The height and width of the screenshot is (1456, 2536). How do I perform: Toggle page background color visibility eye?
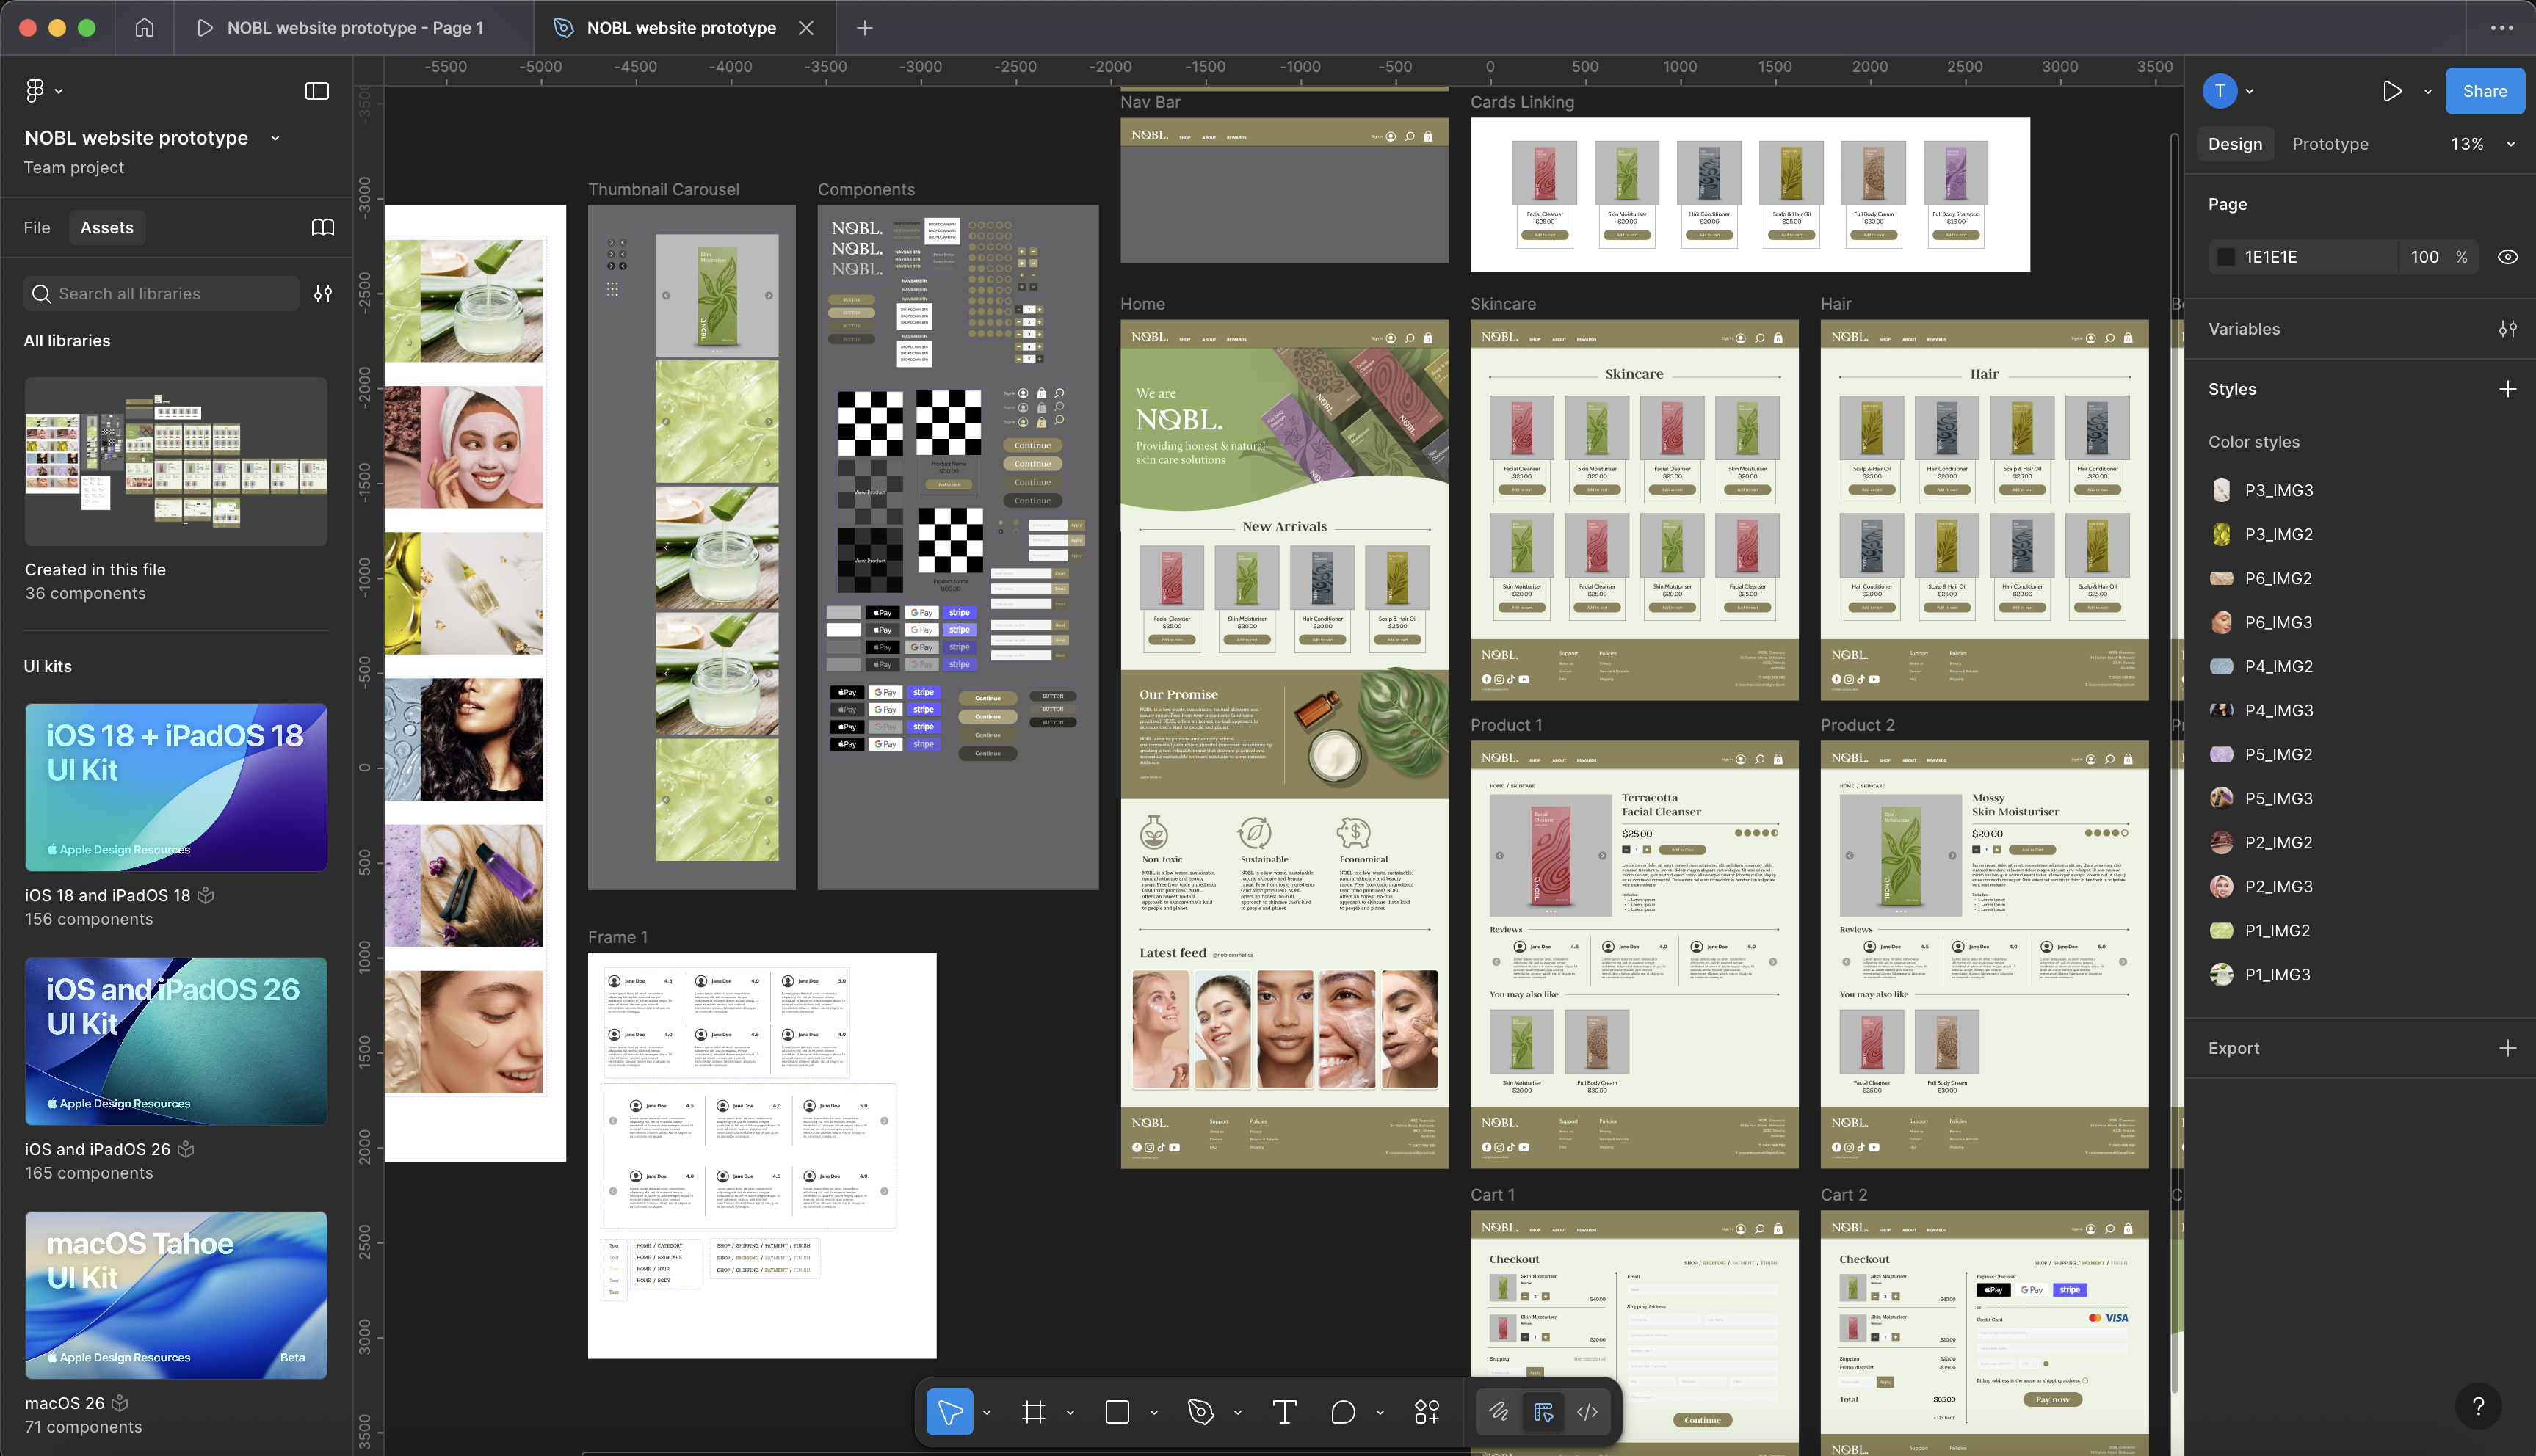(2507, 257)
